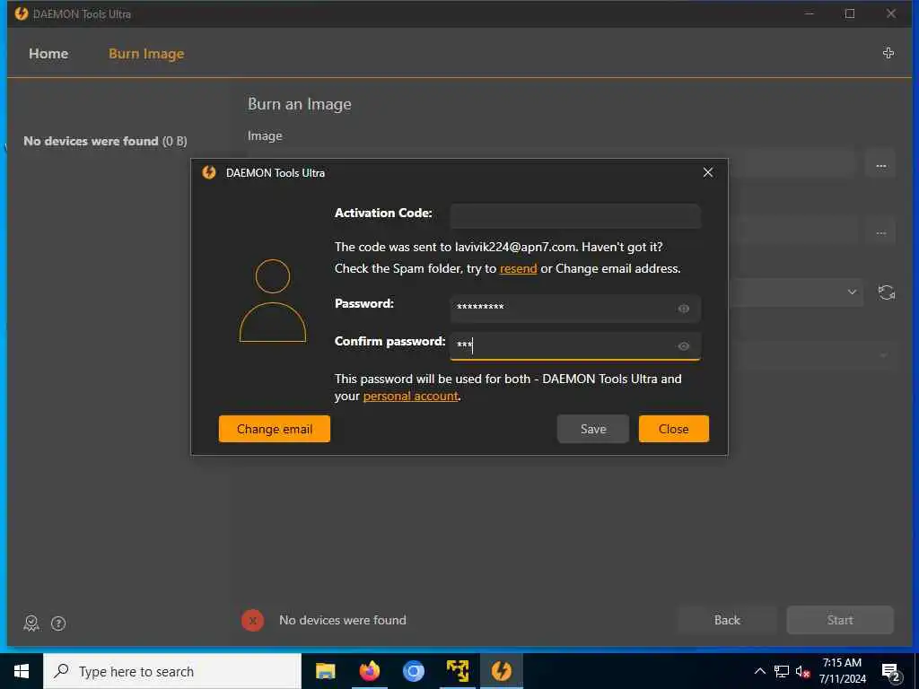Image resolution: width=919 pixels, height=689 pixels.
Task: Select DAEMON Tools taskbar icon
Action: [x=501, y=671]
